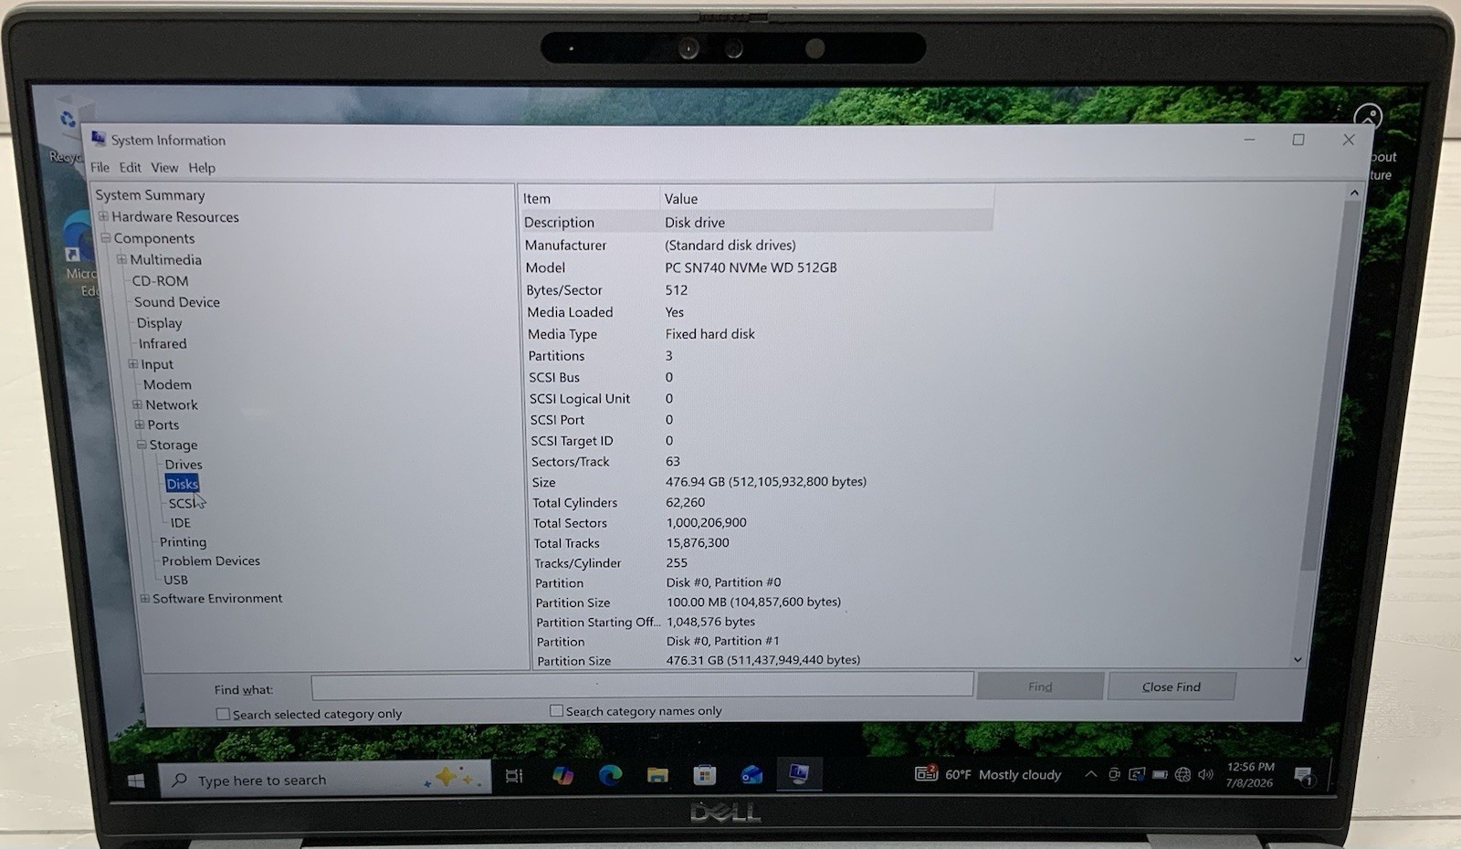Expand the Network node
This screenshot has width=1461, height=849.
pos(137,404)
